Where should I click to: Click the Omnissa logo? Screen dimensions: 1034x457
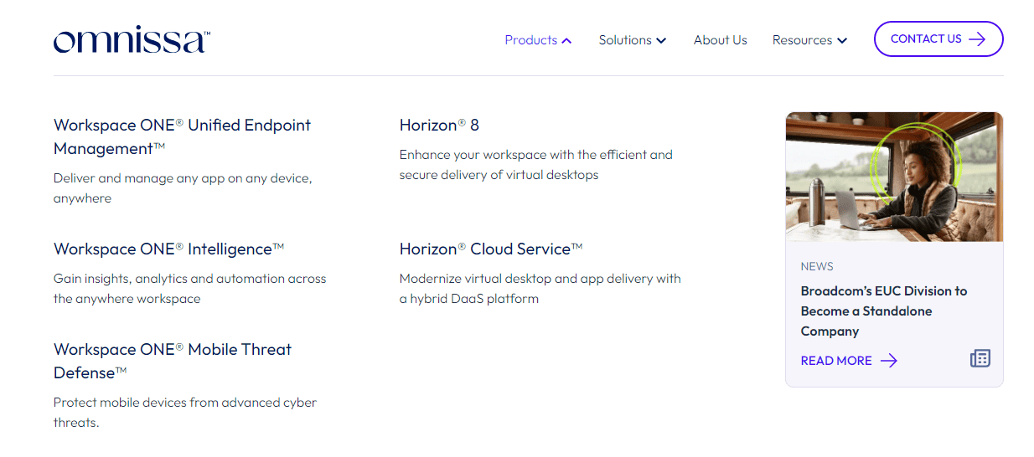(x=132, y=40)
